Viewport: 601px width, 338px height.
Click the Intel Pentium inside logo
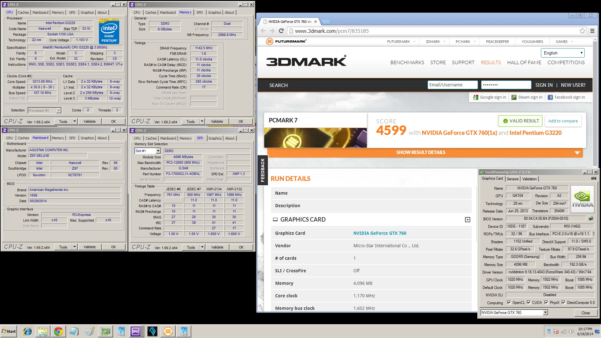(109, 31)
